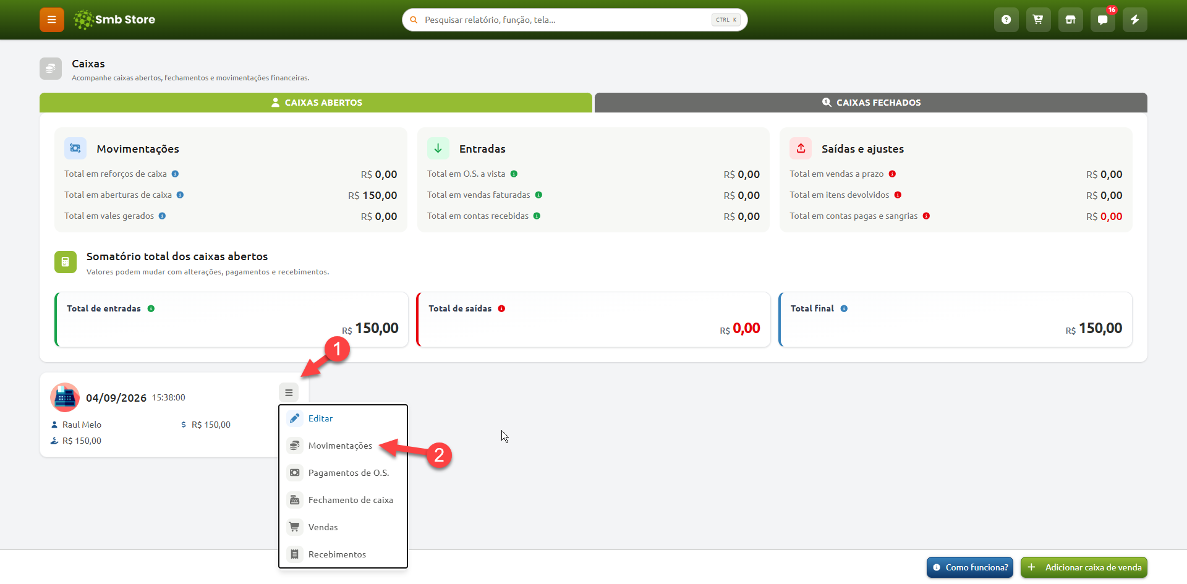The image size is (1187, 584).
Task: Click info icon beside Total em vendas a prazo
Action: 893,174
